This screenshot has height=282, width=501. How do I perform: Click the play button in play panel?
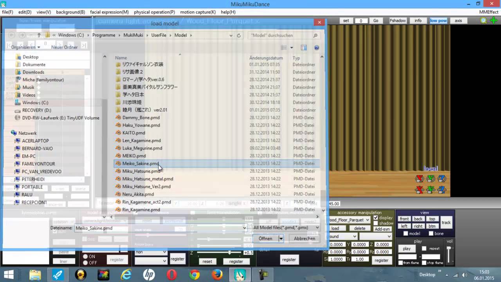407,249
